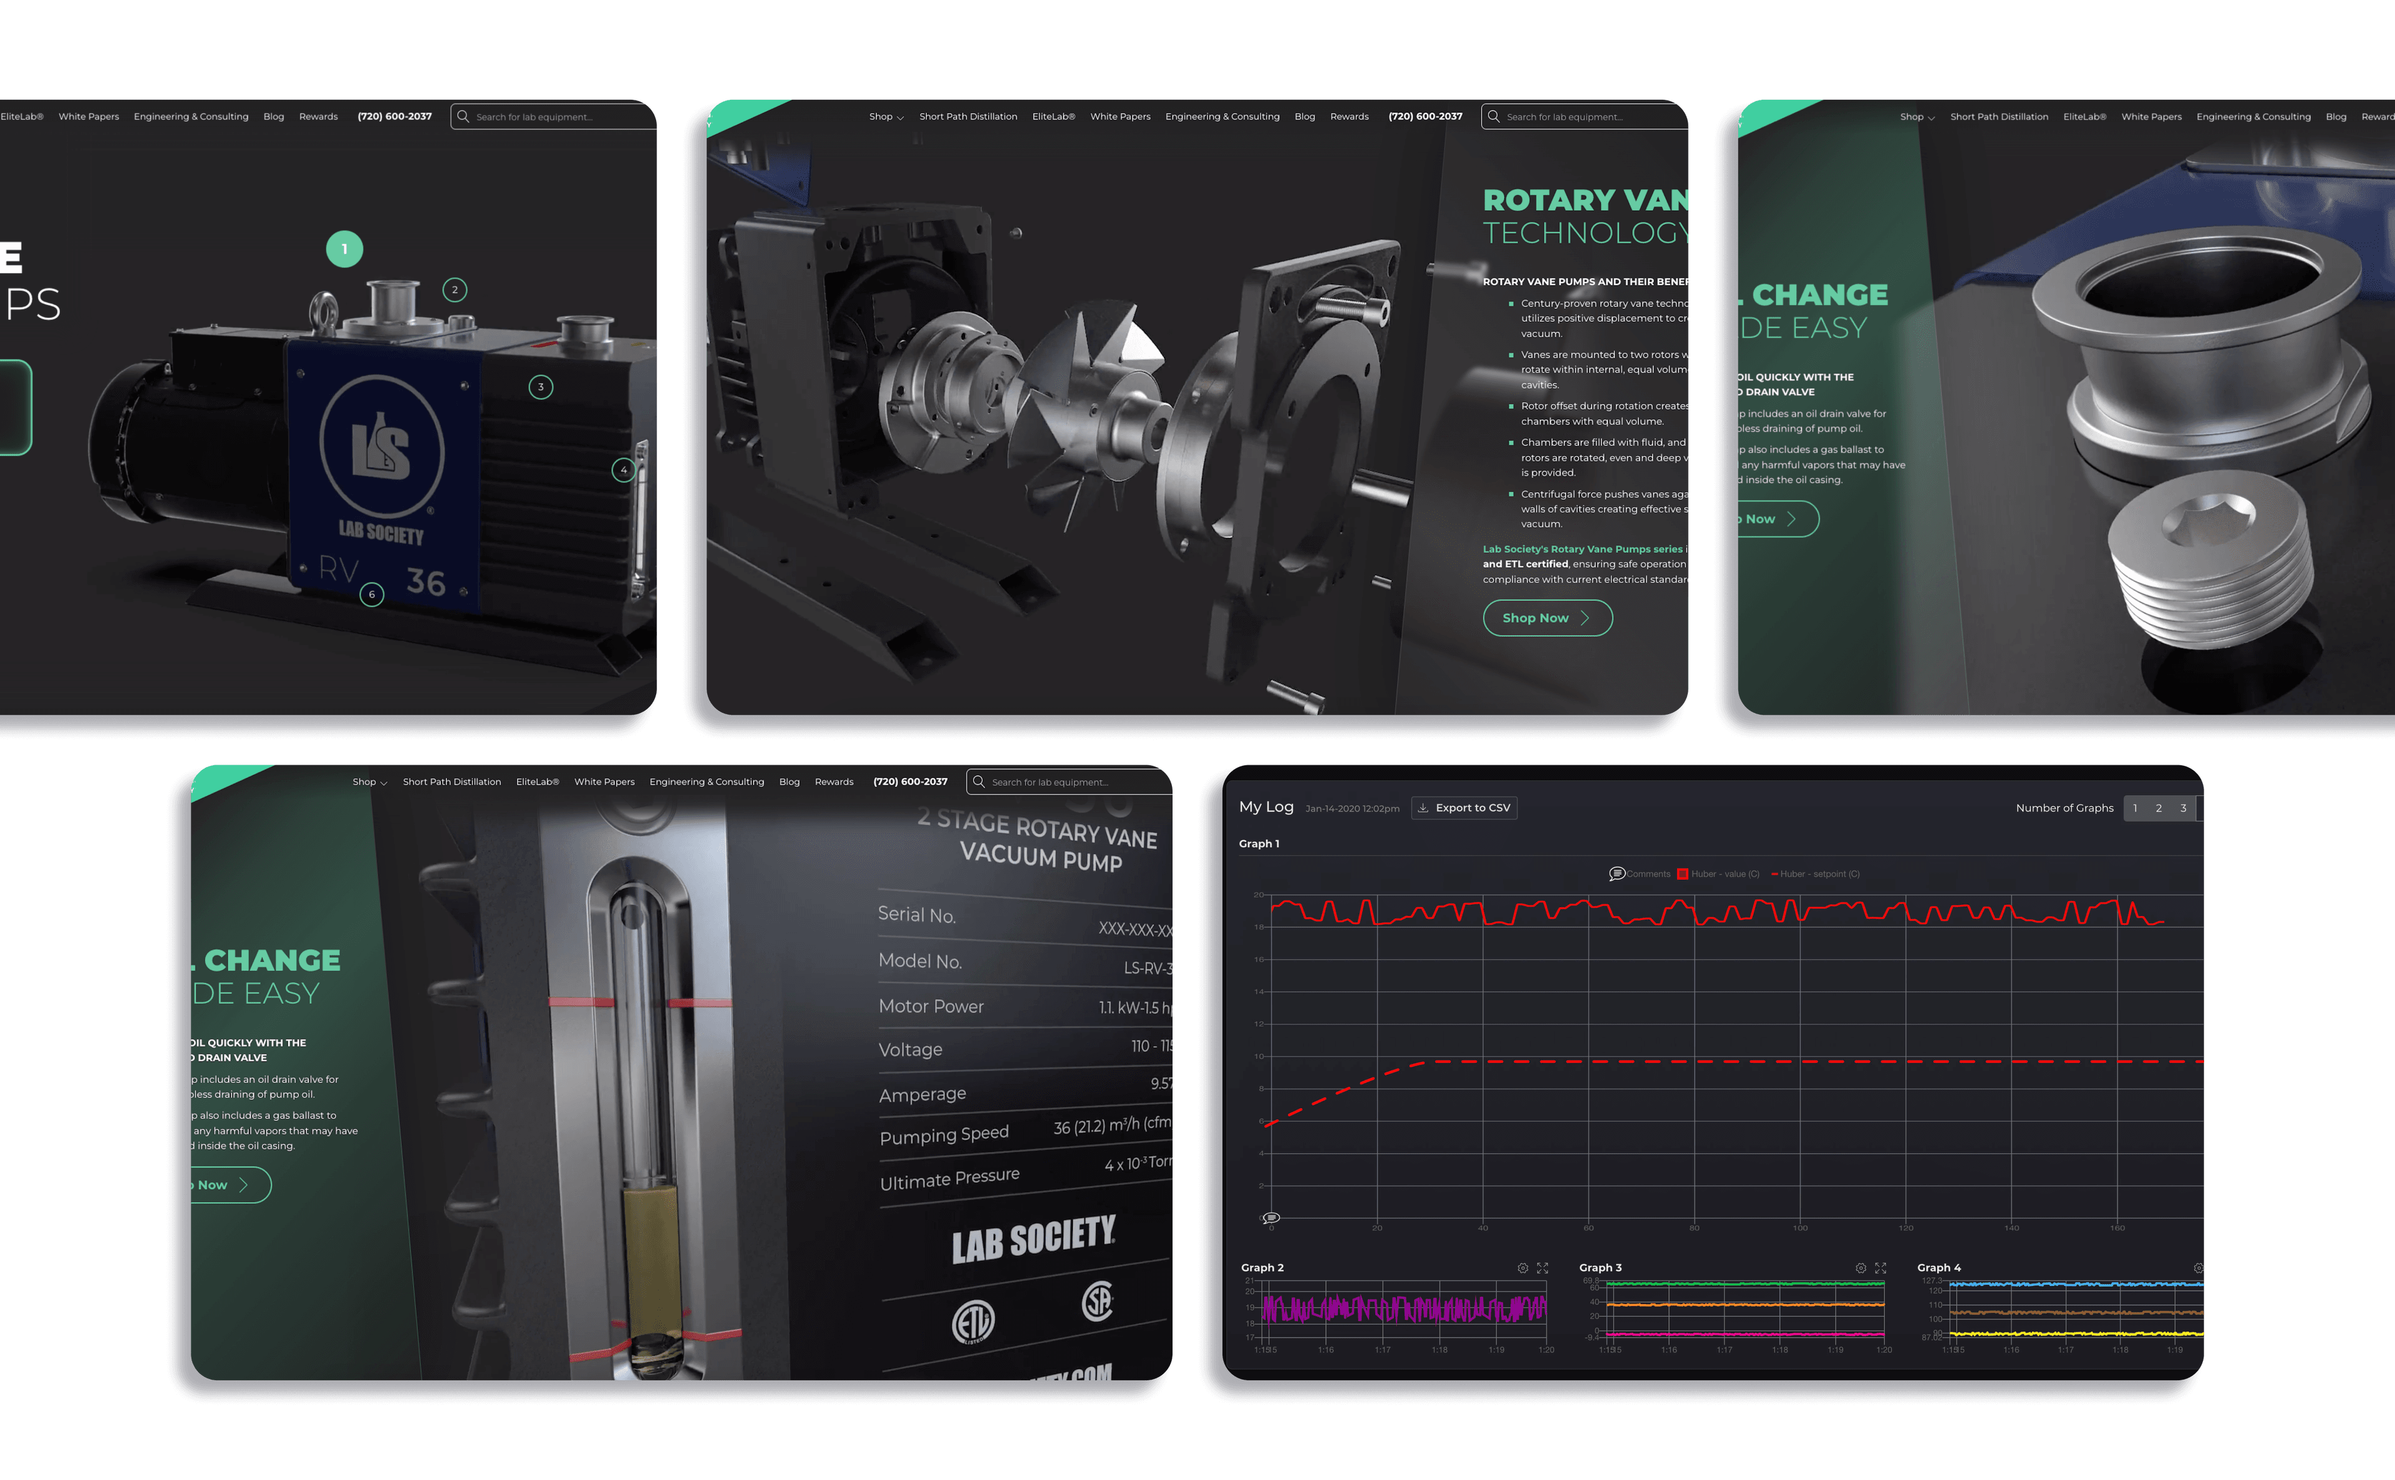This screenshot has height=1480, width=2395.
Task: Click hotspot marker 3 on the pump casing
Action: (540, 387)
